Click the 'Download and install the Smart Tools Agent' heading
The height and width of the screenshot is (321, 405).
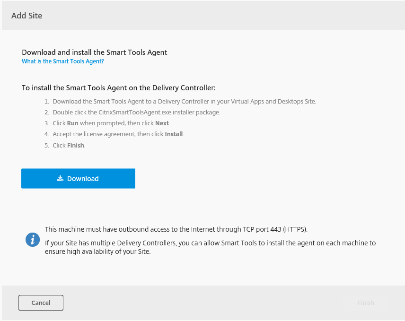(95, 52)
